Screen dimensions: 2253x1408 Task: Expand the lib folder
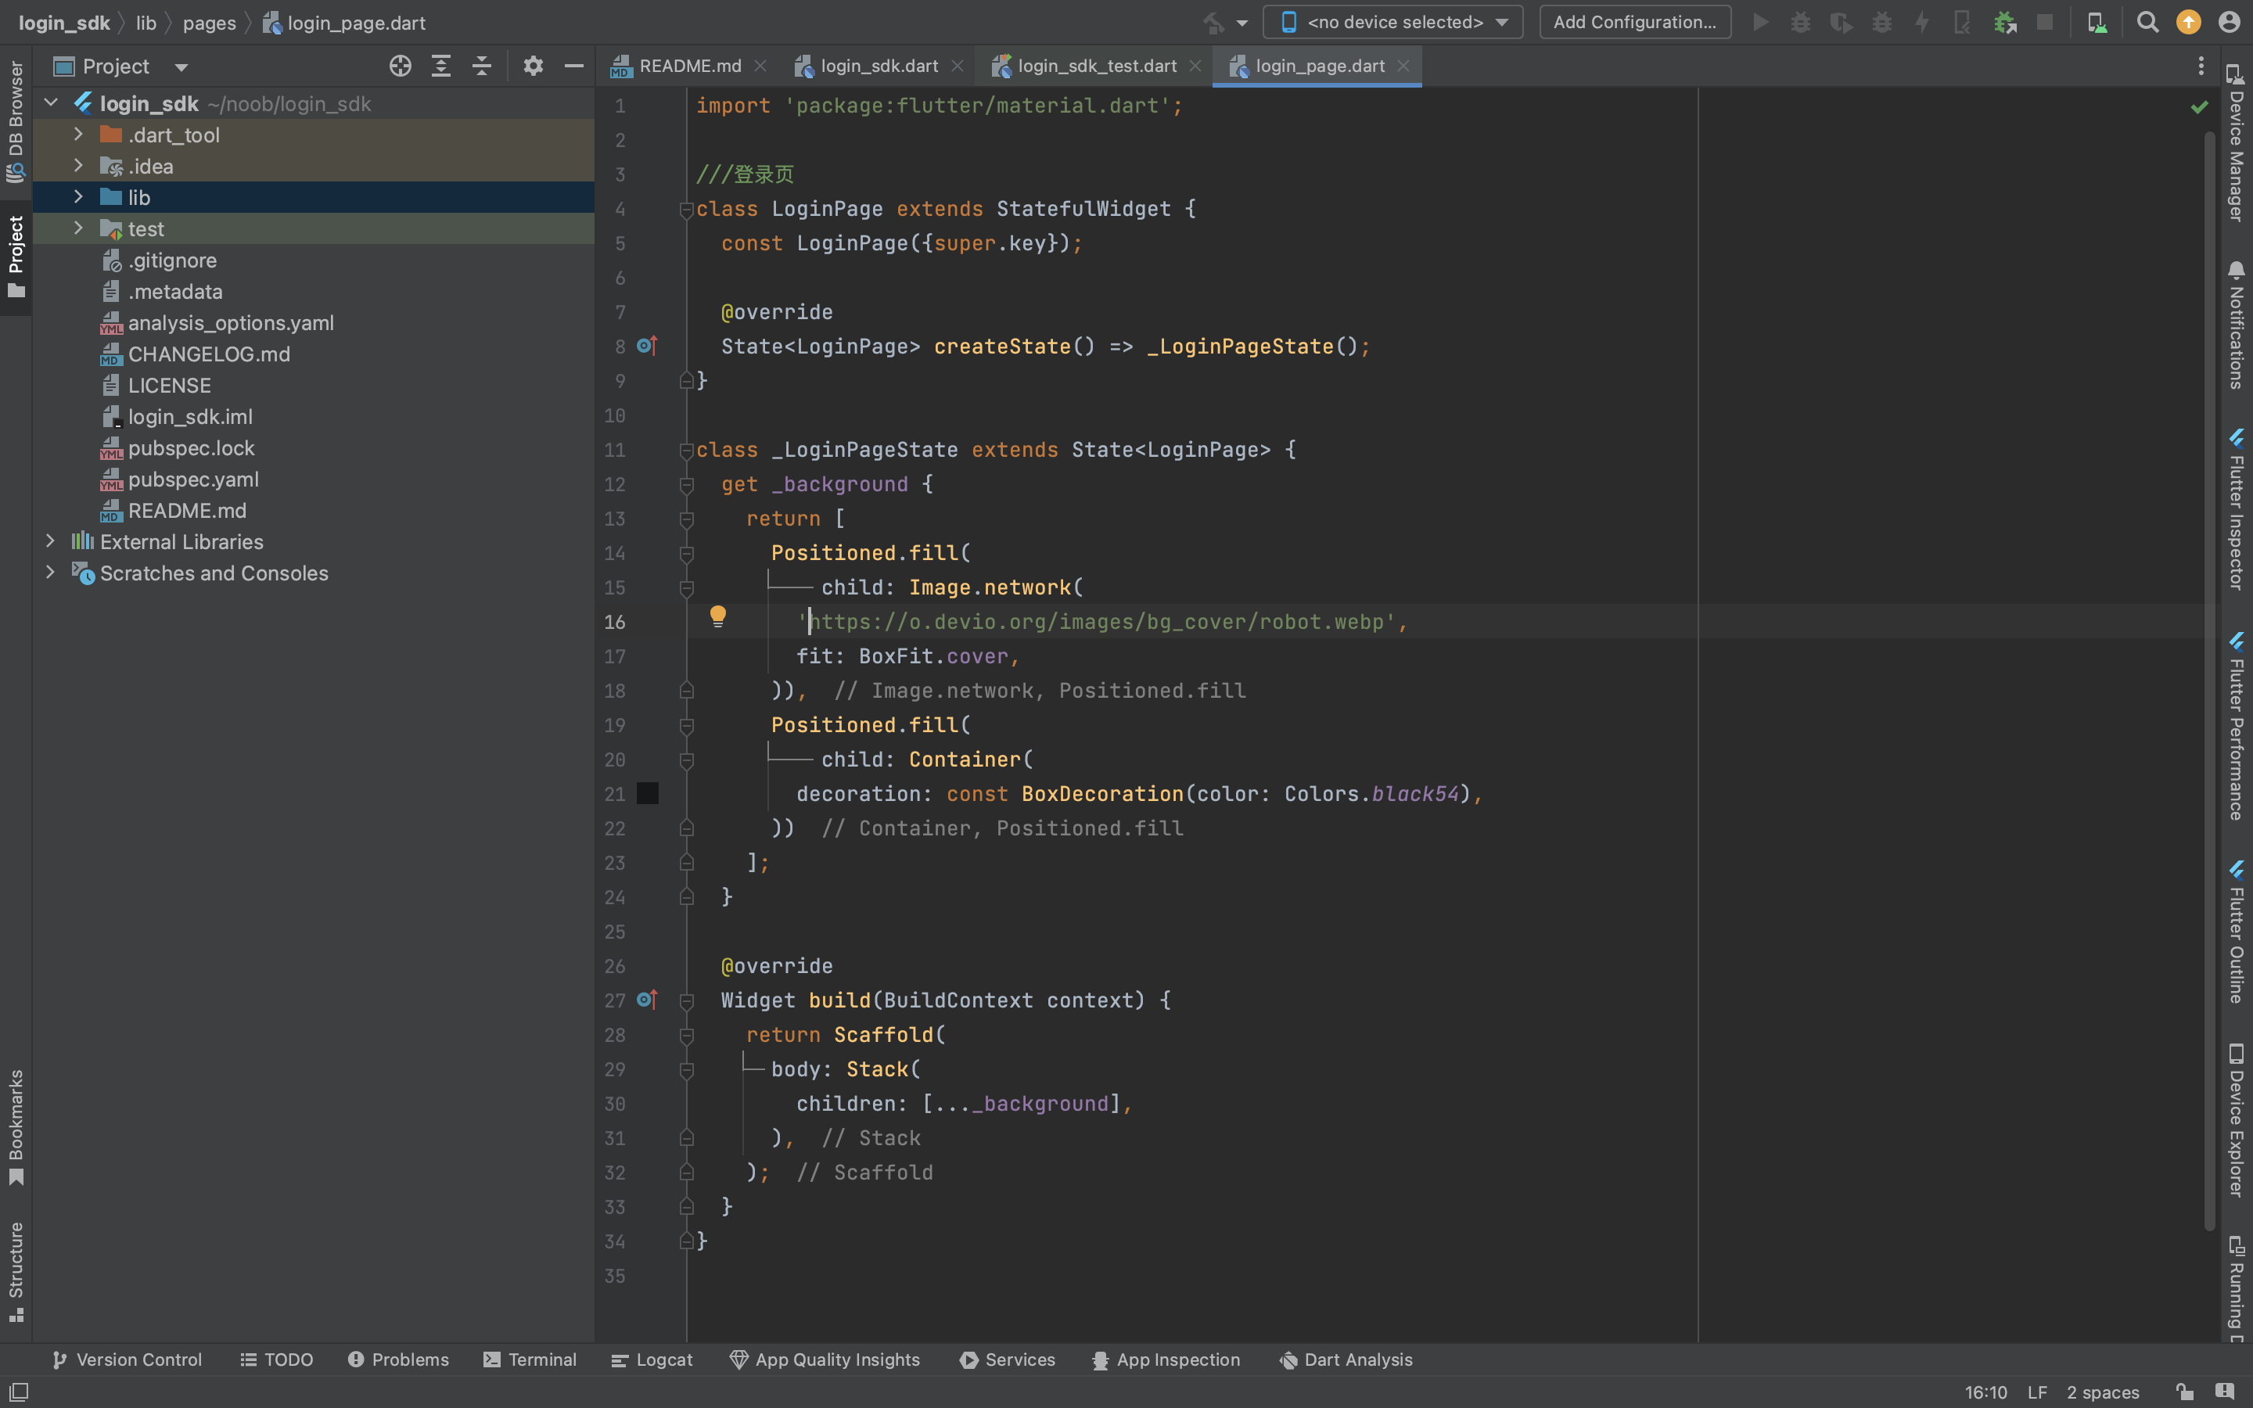click(78, 197)
